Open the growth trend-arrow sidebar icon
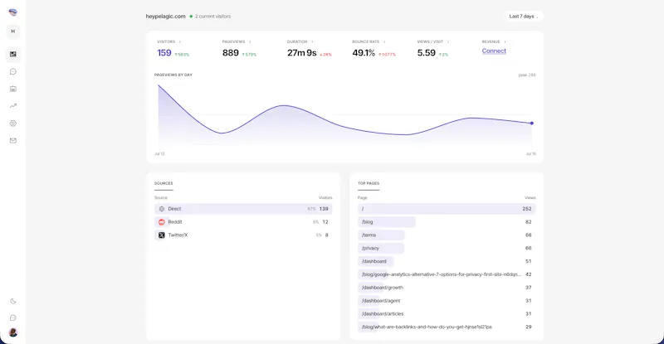The height and width of the screenshot is (344, 664). point(13,106)
